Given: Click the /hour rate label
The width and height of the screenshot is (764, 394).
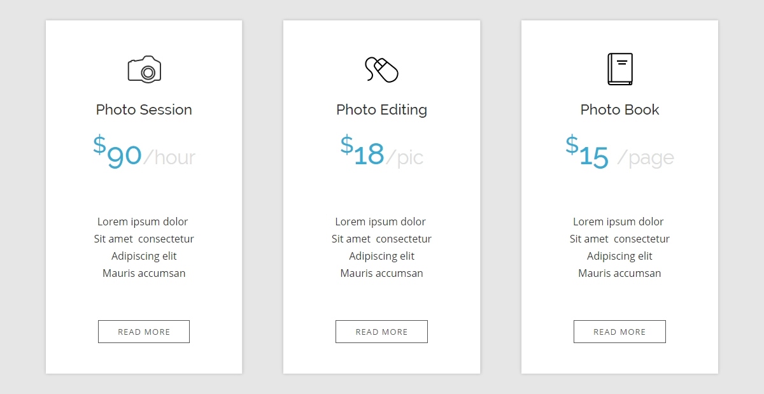Looking at the screenshot, I should pos(169,157).
